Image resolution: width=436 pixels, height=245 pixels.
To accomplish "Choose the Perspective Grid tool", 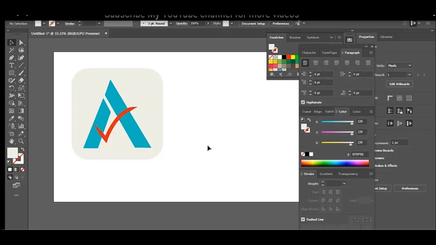I will [x=21, y=103].
